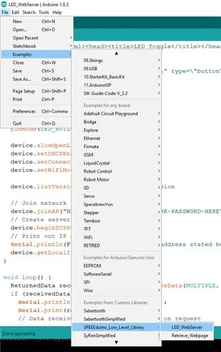Open the Retrieve_Webpage example sketch
The width and height of the screenshot is (221, 352).
(x=187, y=336)
